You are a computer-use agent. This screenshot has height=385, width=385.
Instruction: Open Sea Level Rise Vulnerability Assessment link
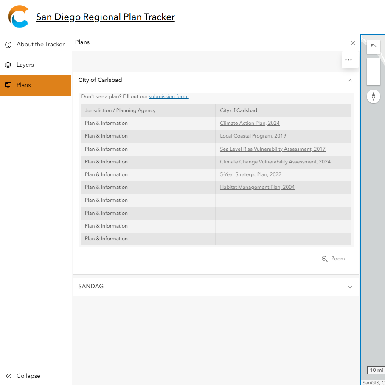(x=273, y=149)
